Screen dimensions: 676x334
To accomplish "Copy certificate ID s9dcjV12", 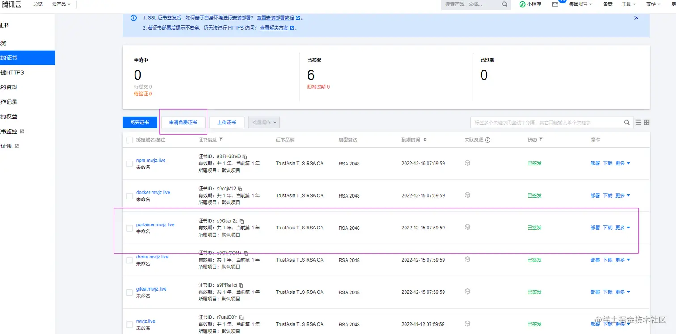I will coord(241,189).
